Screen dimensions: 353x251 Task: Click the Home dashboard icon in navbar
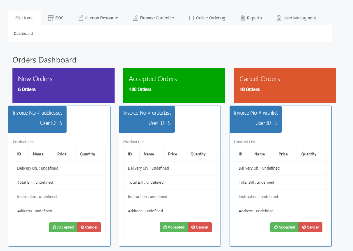coord(17,18)
